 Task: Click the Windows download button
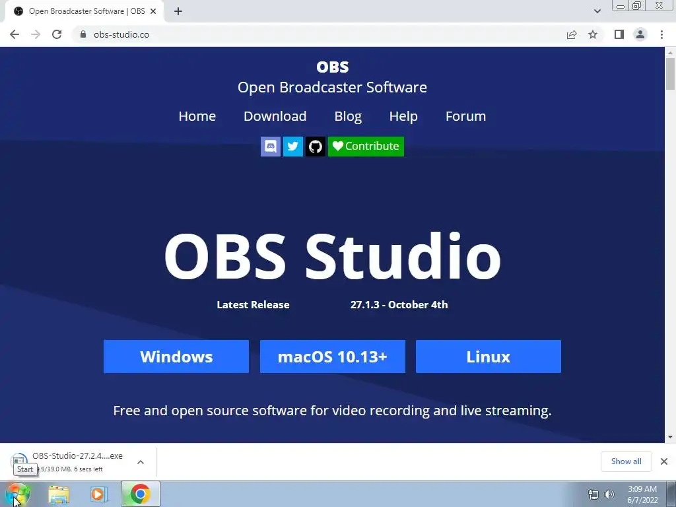tap(176, 356)
